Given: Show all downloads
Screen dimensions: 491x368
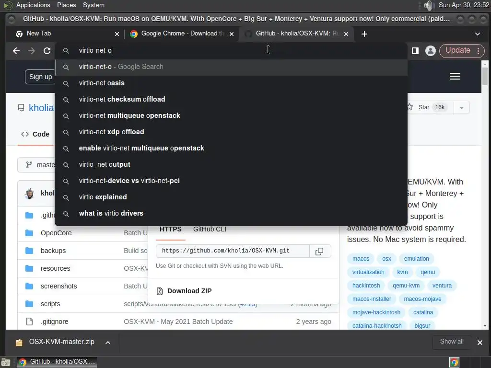Looking at the screenshot, I should tap(452, 342).
